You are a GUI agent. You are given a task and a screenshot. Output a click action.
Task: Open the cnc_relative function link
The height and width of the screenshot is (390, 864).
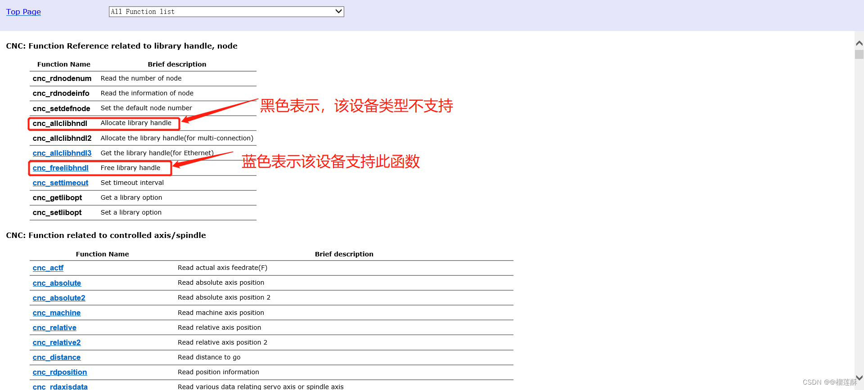point(54,327)
